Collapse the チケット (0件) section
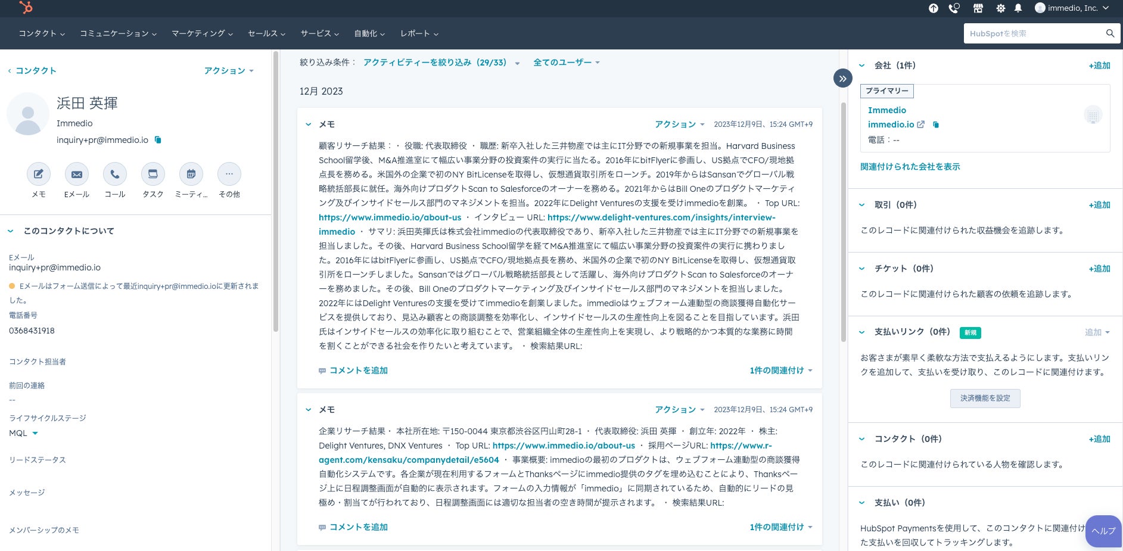This screenshot has height=551, width=1123. (x=861, y=269)
